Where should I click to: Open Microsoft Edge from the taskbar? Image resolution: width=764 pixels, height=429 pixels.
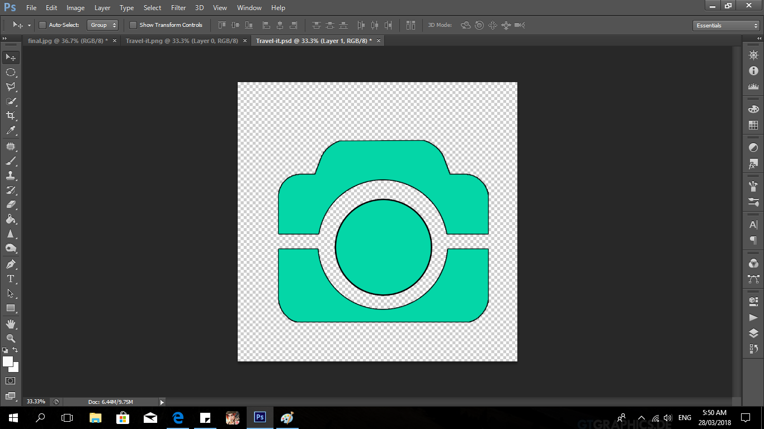[x=178, y=418]
